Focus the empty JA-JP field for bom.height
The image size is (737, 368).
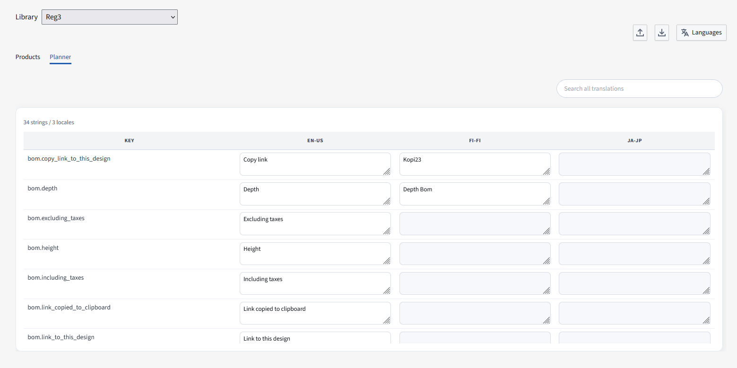point(634,253)
